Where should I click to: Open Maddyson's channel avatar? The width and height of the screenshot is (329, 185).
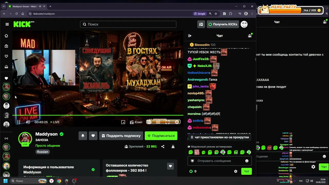point(25,139)
